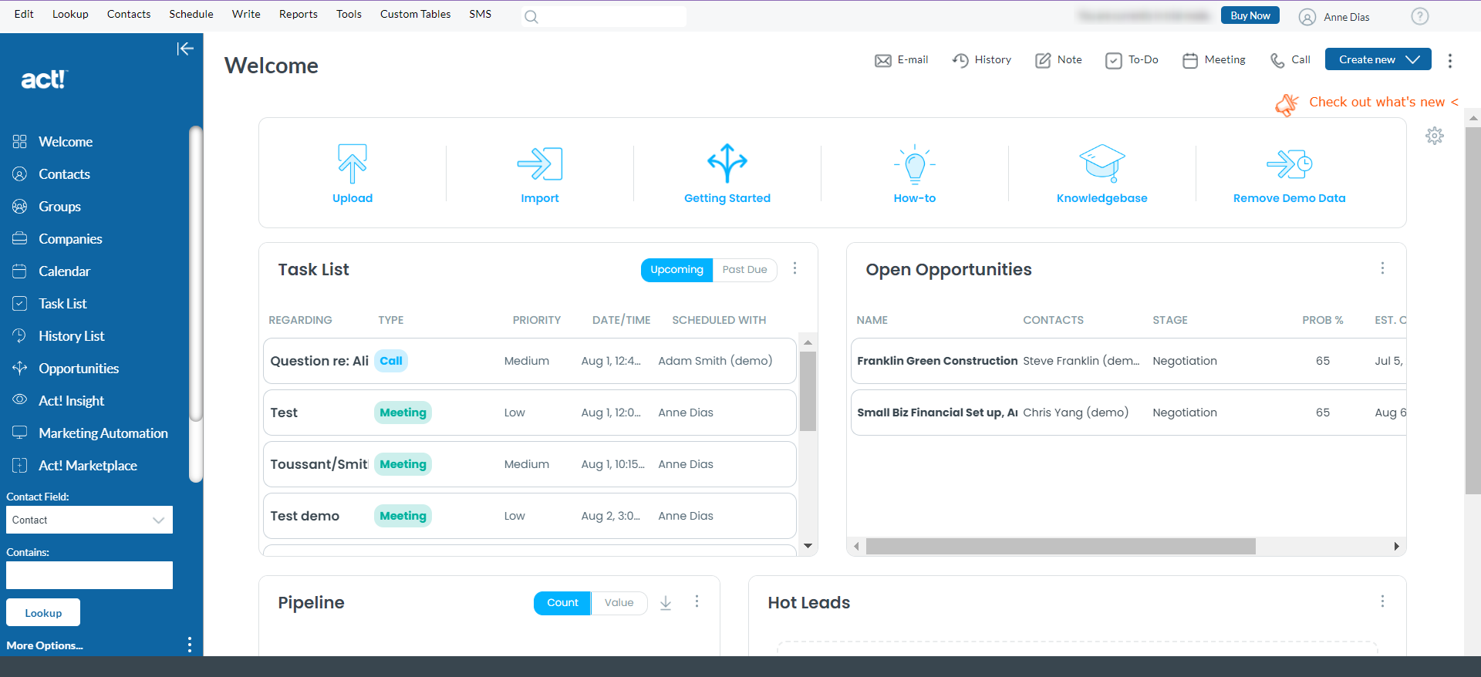Open the Custom Tables menu

(x=415, y=15)
